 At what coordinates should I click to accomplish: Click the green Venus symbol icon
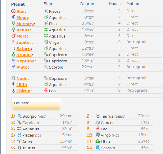[x=13, y=30]
